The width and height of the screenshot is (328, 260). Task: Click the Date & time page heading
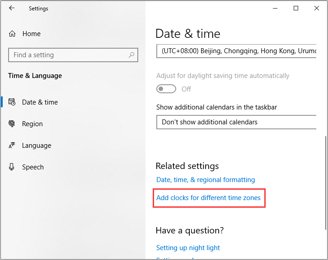pyautogui.click(x=188, y=34)
